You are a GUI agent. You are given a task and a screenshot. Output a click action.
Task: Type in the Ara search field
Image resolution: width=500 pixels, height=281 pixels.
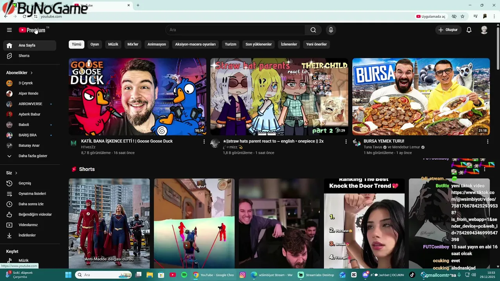[235, 30]
